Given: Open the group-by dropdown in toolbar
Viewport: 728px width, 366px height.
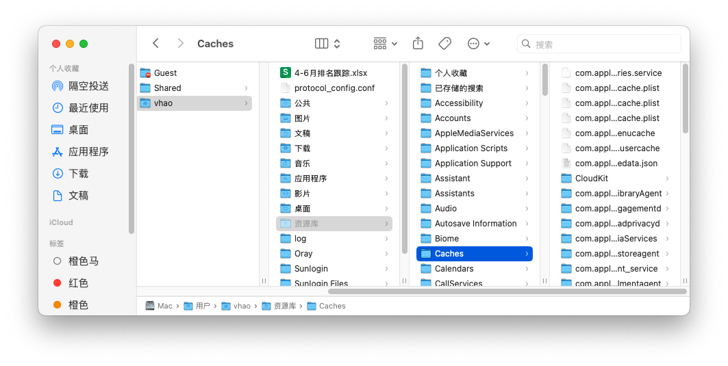Looking at the screenshot, I should click(x=385, y=43).
